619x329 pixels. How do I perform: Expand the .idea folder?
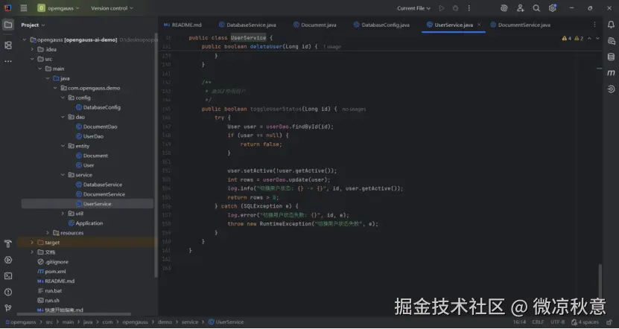(32, 49)
